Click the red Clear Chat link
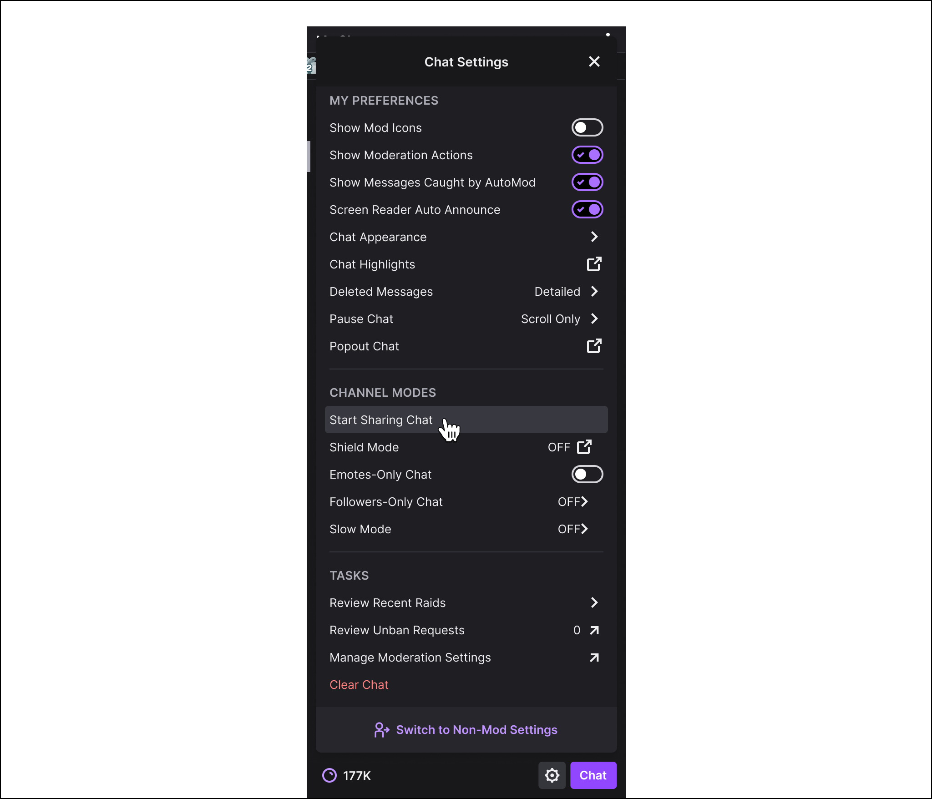Screen dimensions: 932x799 coord(359,685)
